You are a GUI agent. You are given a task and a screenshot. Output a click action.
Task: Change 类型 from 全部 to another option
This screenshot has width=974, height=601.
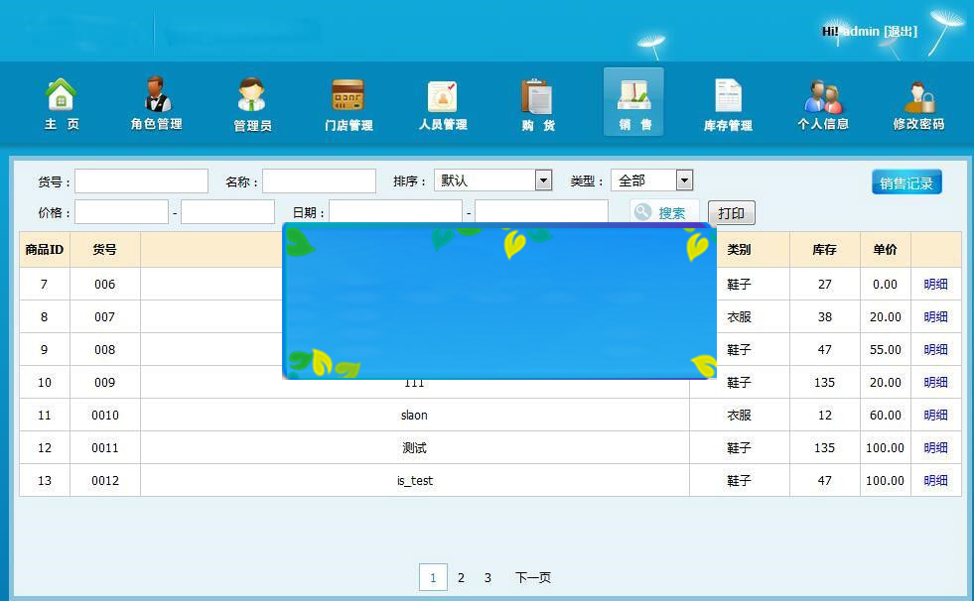680,180
